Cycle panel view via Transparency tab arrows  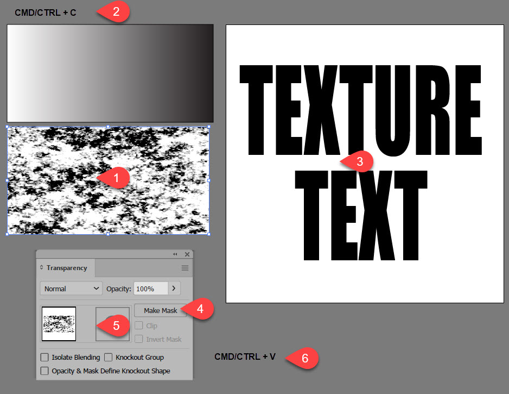(x=42, y=267)
